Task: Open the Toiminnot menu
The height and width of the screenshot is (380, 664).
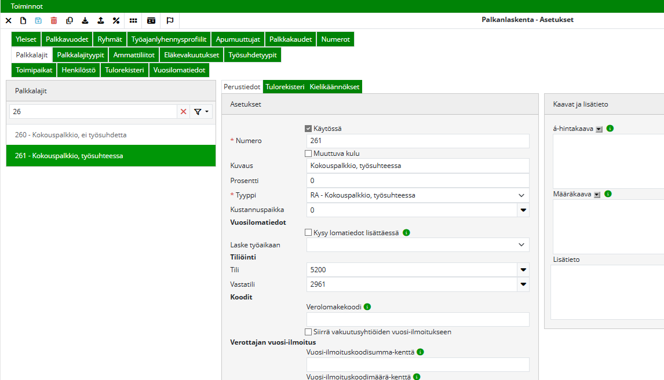Action: click(x=26, y=6)
